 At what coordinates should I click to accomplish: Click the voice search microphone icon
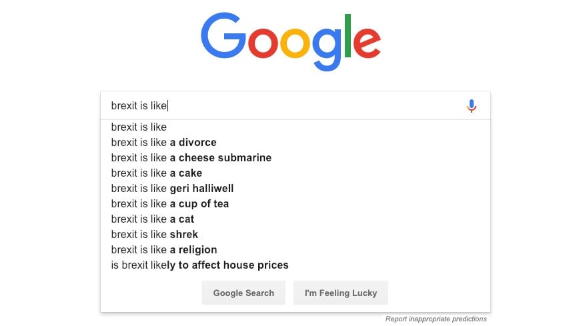click(x=472, y=106)
